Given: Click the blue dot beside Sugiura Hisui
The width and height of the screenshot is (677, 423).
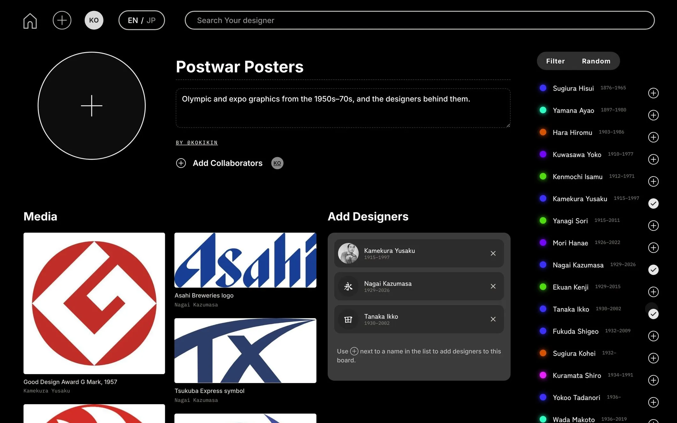Looking at the screenshot, I should (543, 88).
